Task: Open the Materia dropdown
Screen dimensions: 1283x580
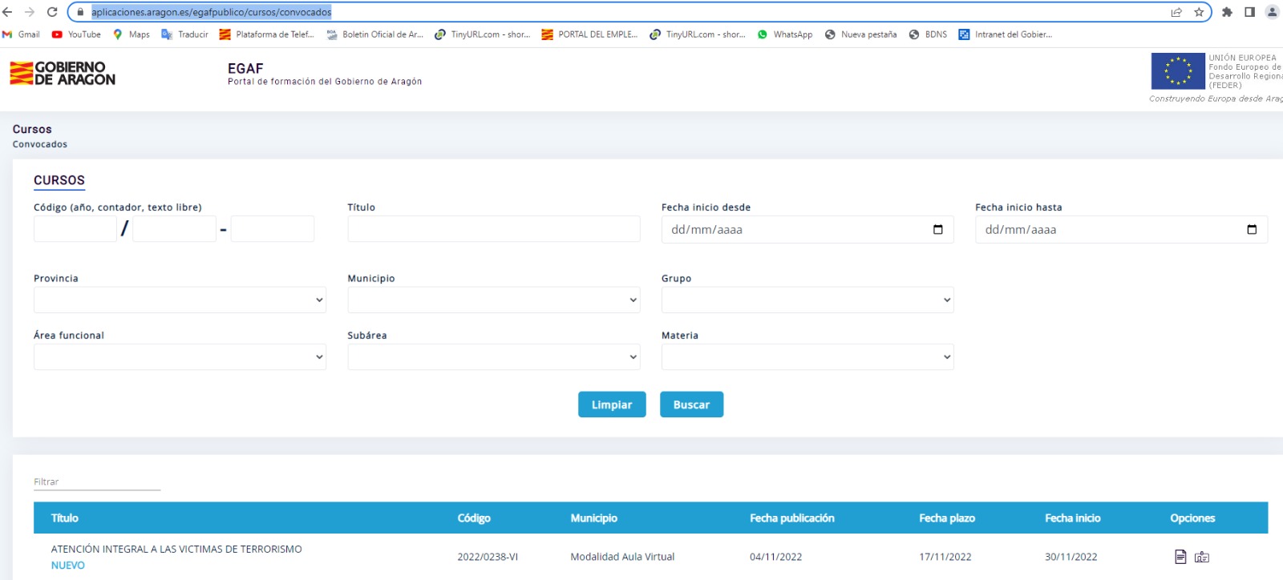Action: point(807,357)
